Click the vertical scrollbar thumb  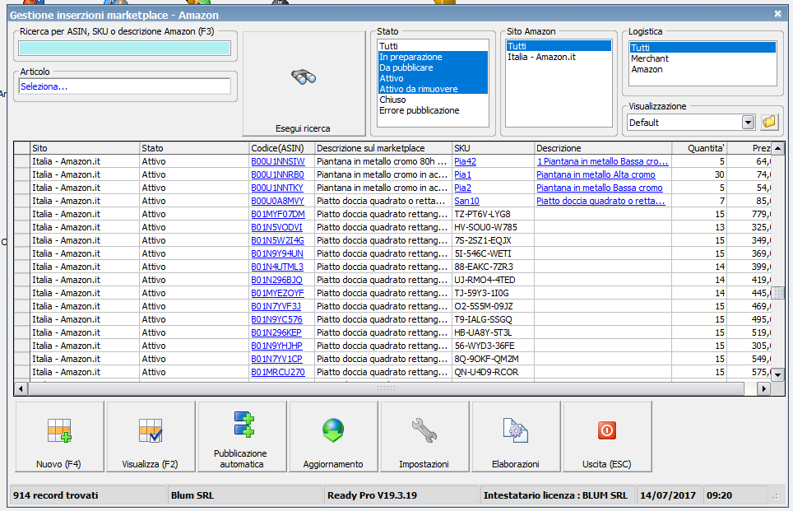click(778, 293)
